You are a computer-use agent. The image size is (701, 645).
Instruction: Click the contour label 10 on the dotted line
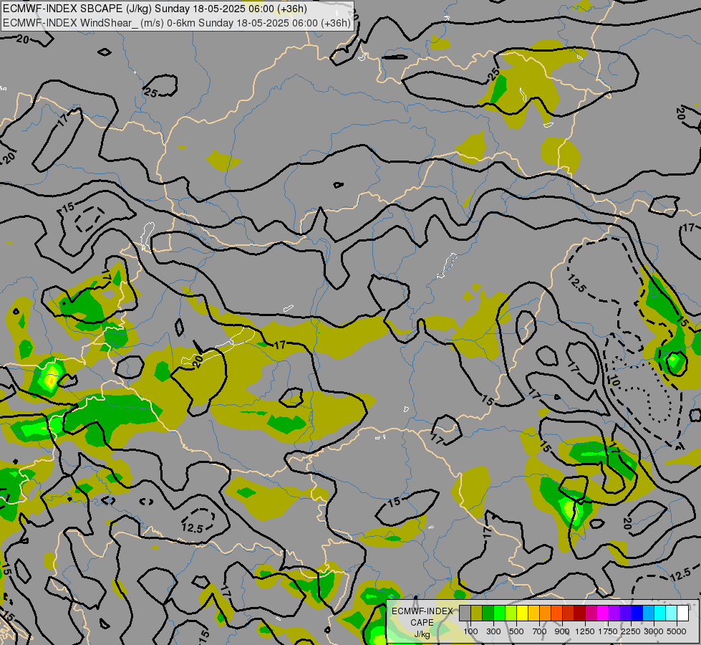(x=614, y=381)
